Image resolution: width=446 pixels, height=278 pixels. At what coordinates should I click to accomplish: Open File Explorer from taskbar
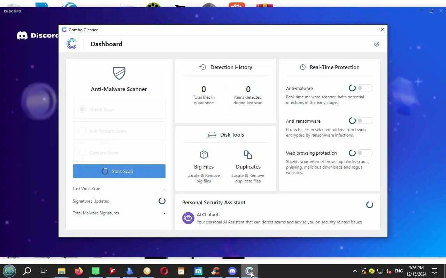(61, 271)
